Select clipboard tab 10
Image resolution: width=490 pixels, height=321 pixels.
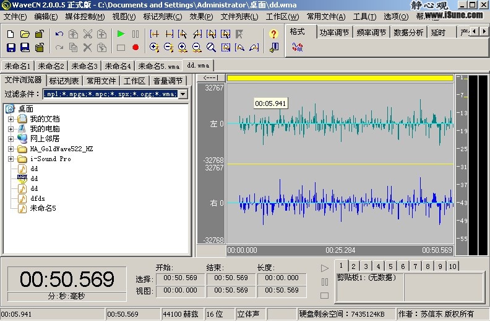click(452, 266)
